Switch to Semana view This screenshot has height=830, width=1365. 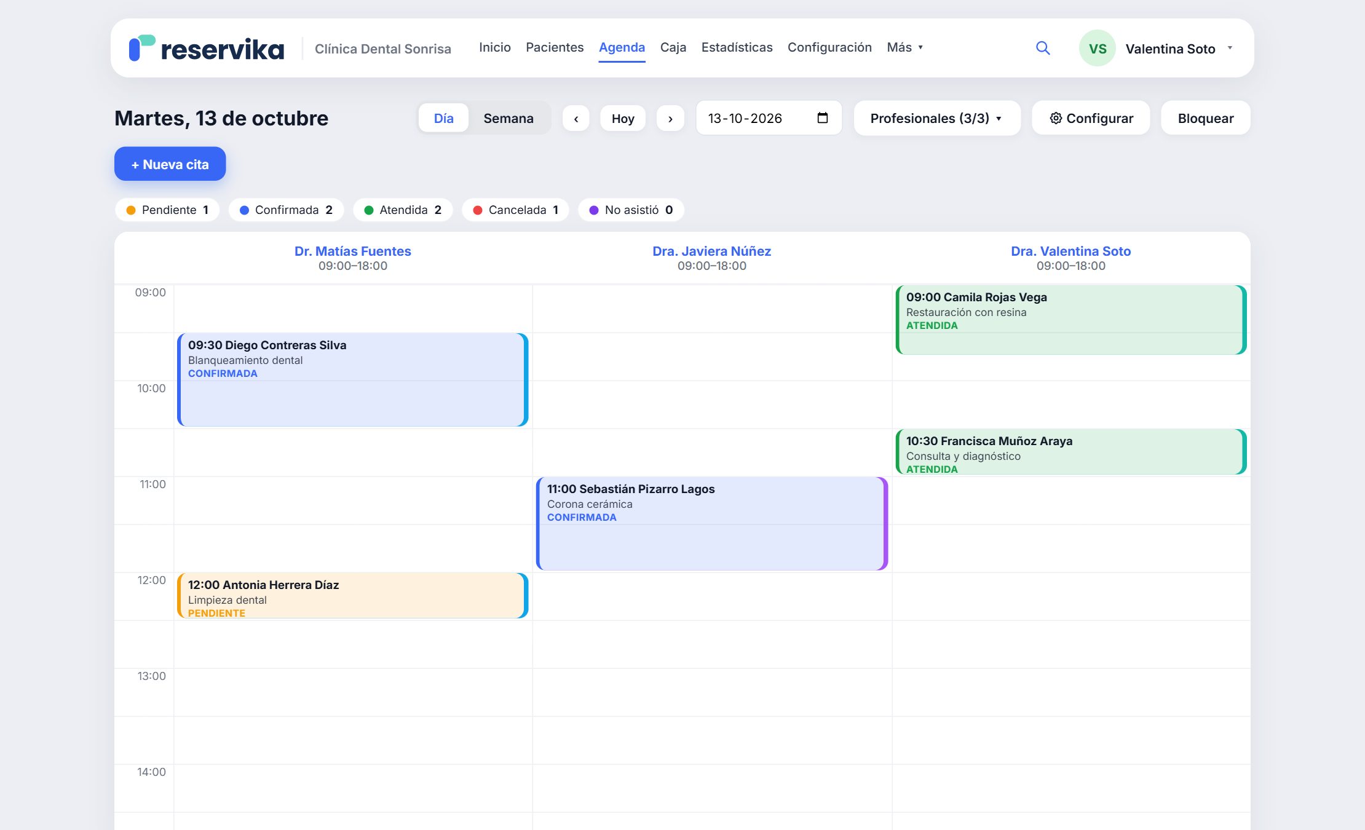pos(508,118)
